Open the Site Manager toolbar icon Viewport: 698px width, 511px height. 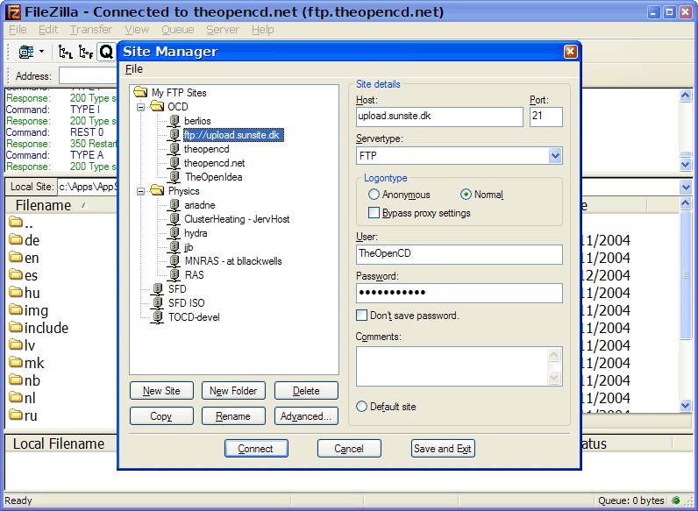click(25, 52)
